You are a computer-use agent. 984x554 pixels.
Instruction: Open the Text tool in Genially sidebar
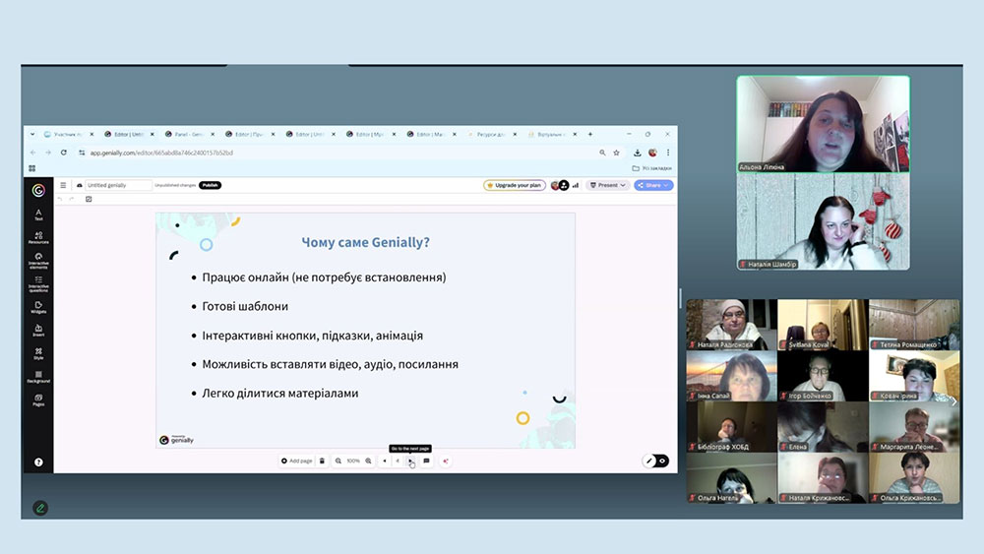point(38,214)
